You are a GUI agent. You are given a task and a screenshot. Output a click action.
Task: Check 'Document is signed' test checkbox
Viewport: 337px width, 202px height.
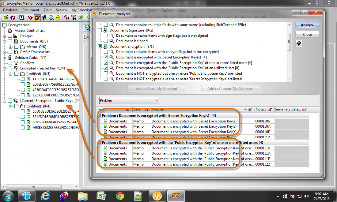coord(106,41)
